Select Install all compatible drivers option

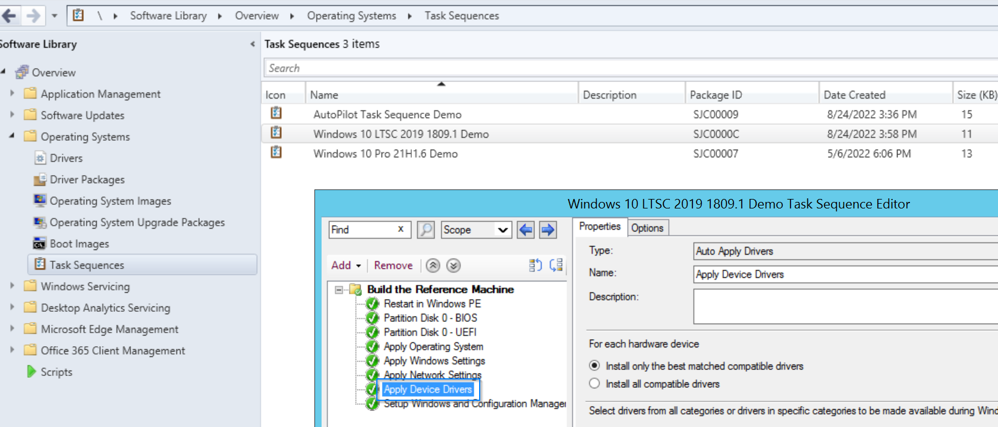click(x=594, y=384)
